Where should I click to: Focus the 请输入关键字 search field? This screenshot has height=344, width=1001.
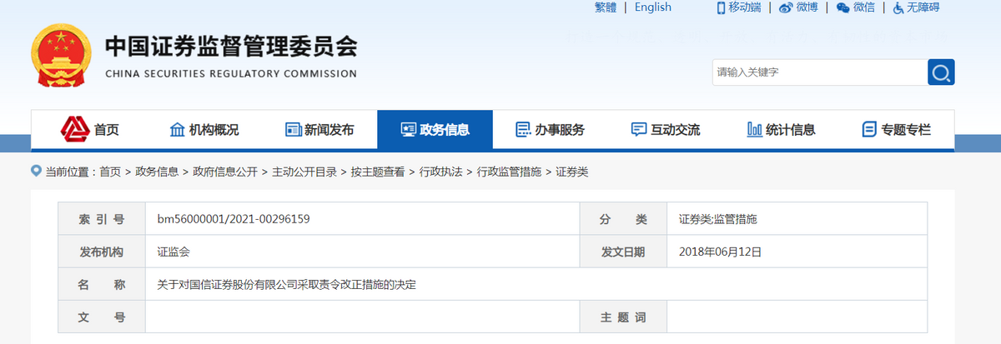pos(819,72)
